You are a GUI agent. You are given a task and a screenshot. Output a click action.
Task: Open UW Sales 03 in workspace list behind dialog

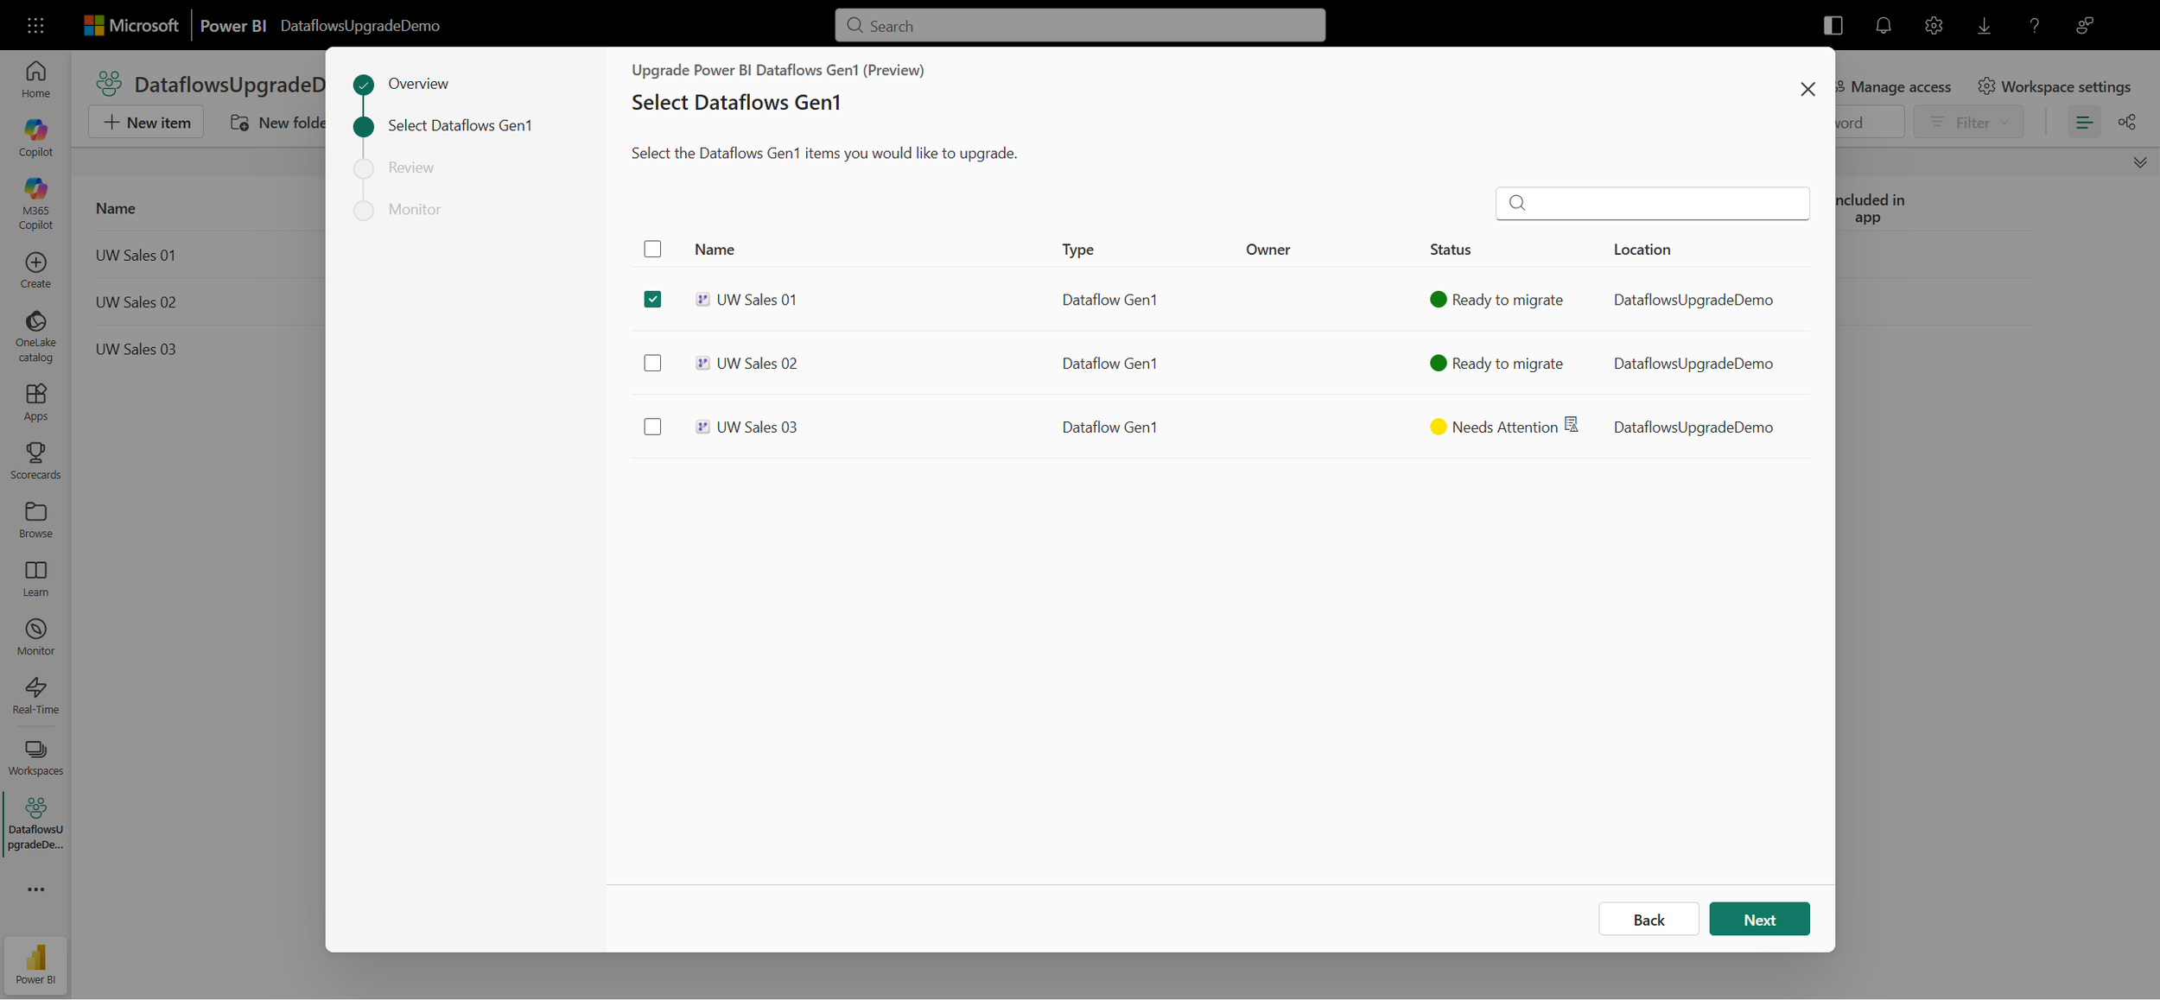pyautogui.click(x=136, y=350)
